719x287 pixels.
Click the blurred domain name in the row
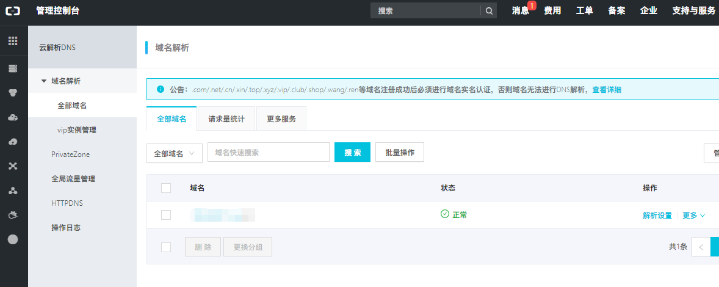222,215
